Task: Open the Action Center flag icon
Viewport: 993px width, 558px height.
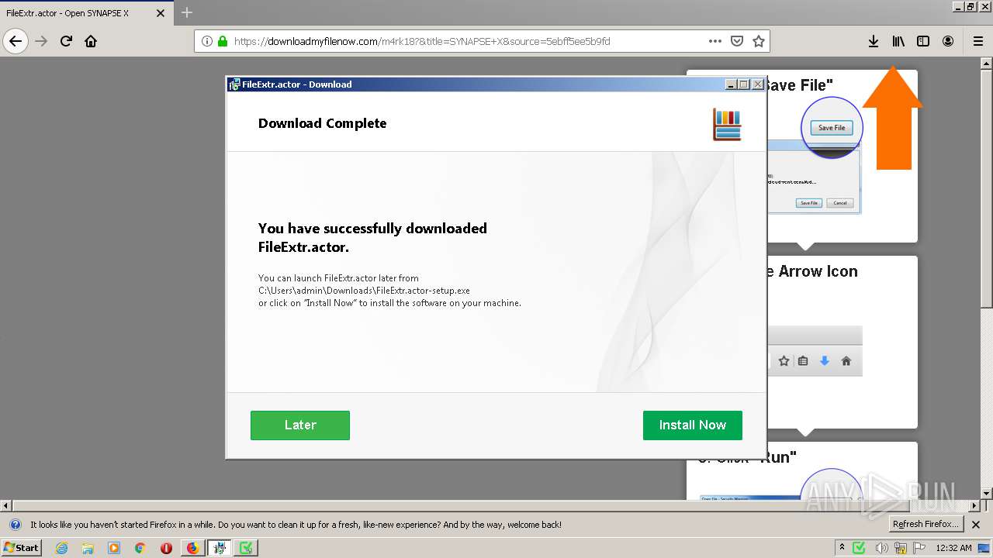Action: tap(921, 548)
